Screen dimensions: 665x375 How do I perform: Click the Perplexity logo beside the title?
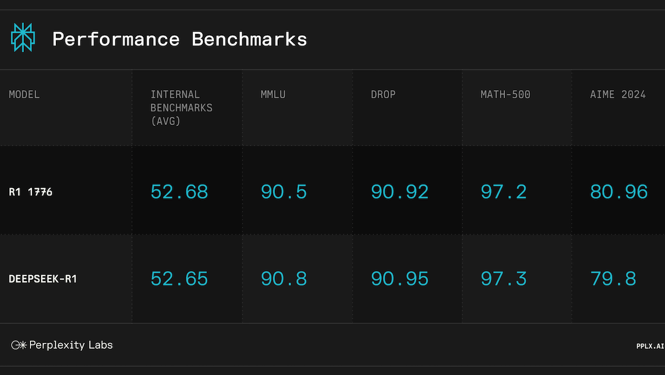[x=23, y=38]
